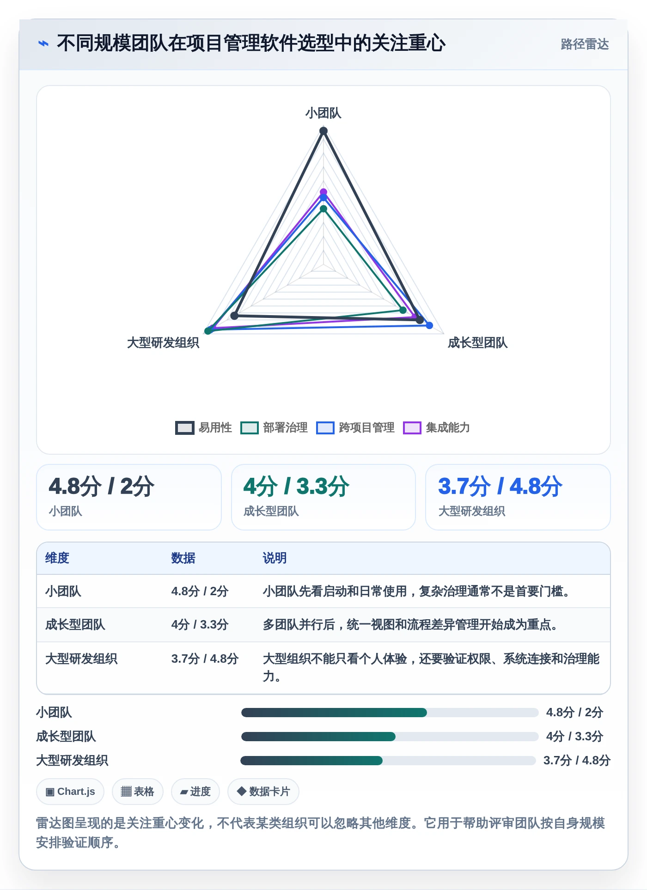Click the 成长型团队 progress bar

point(390,737)
